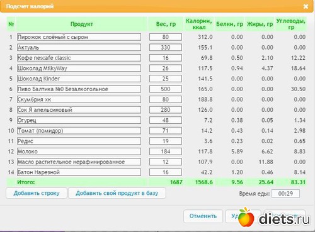Click Сок Я апельсиновый product field

pos(79,110)
